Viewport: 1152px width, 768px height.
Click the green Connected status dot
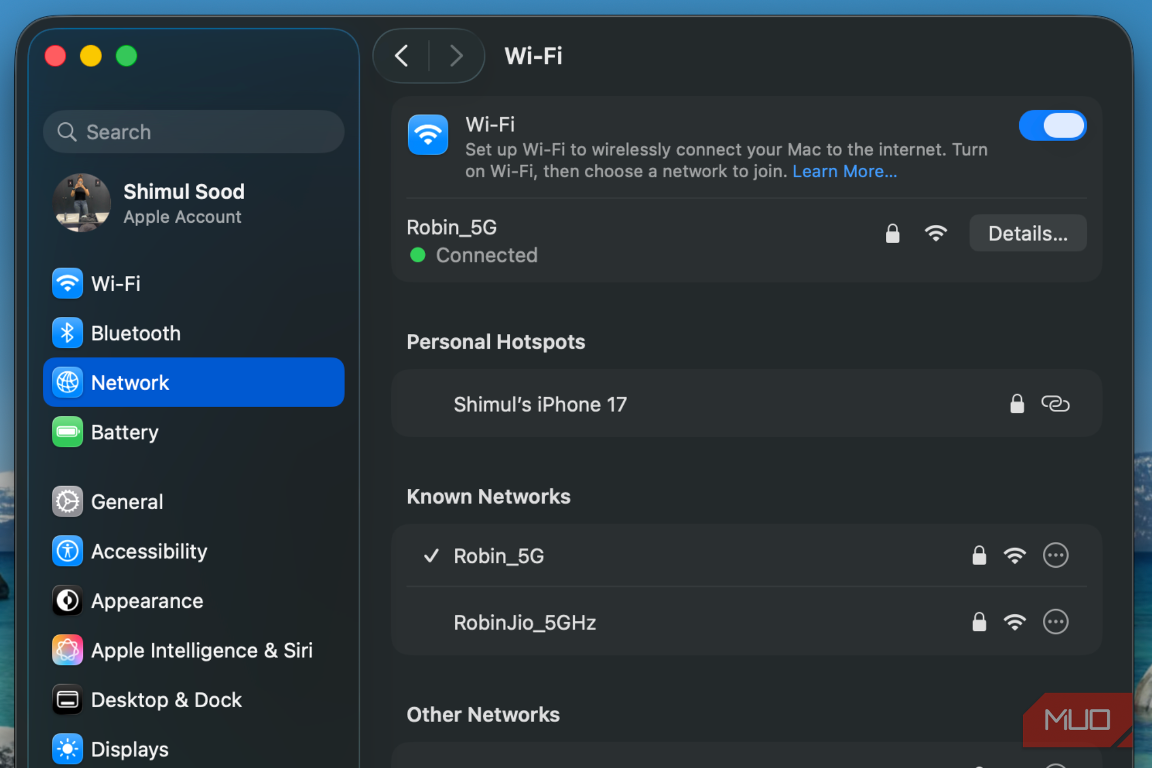[x=417, y=255]
